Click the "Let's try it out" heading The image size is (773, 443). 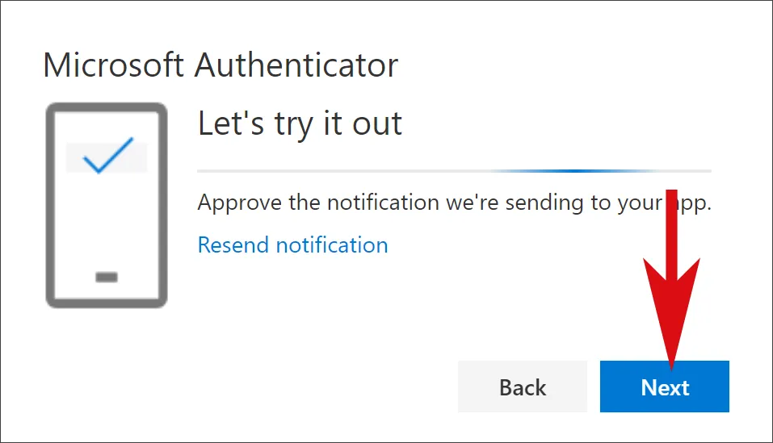click(x=300, y=124)
